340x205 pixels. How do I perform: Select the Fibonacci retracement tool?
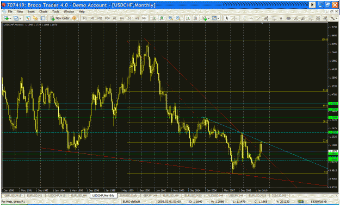point(274,18)
